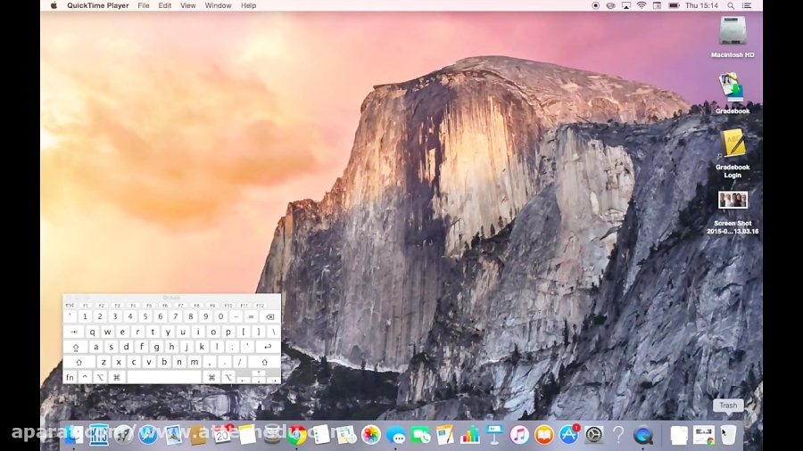Image resolution: width=803 pixels, height=451 pixels.
Task: Open Keynote from the Dock
Action: point(494,435)
